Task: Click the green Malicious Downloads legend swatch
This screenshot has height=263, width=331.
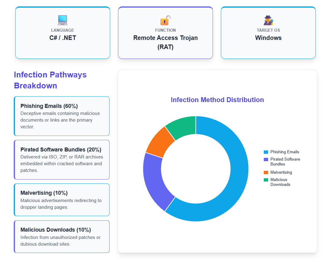Action: (266, 180)
